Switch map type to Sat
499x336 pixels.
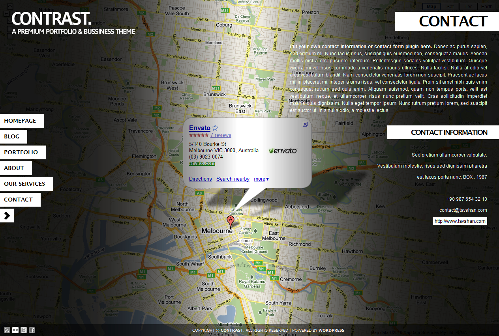pyautogui.click(x=450, y=6)
